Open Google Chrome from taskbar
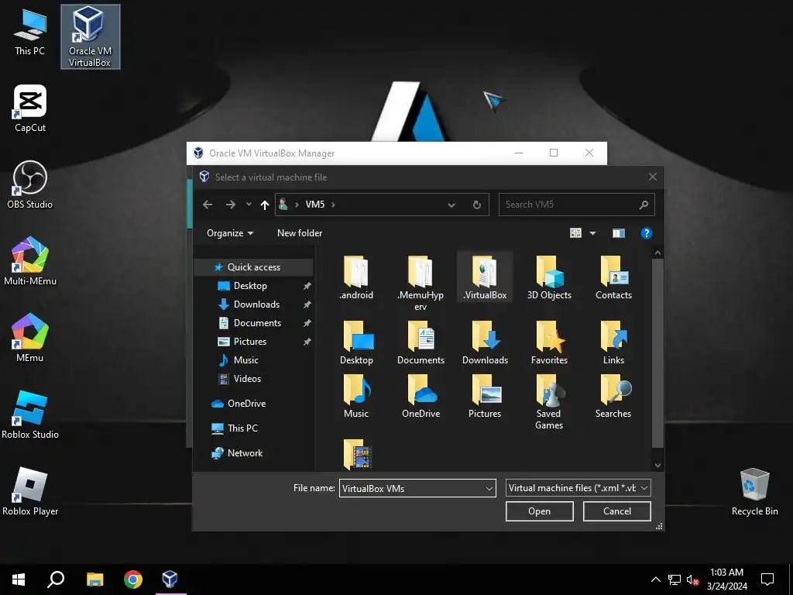The height and width of the screenshot is (595, 793). [133, 580]
